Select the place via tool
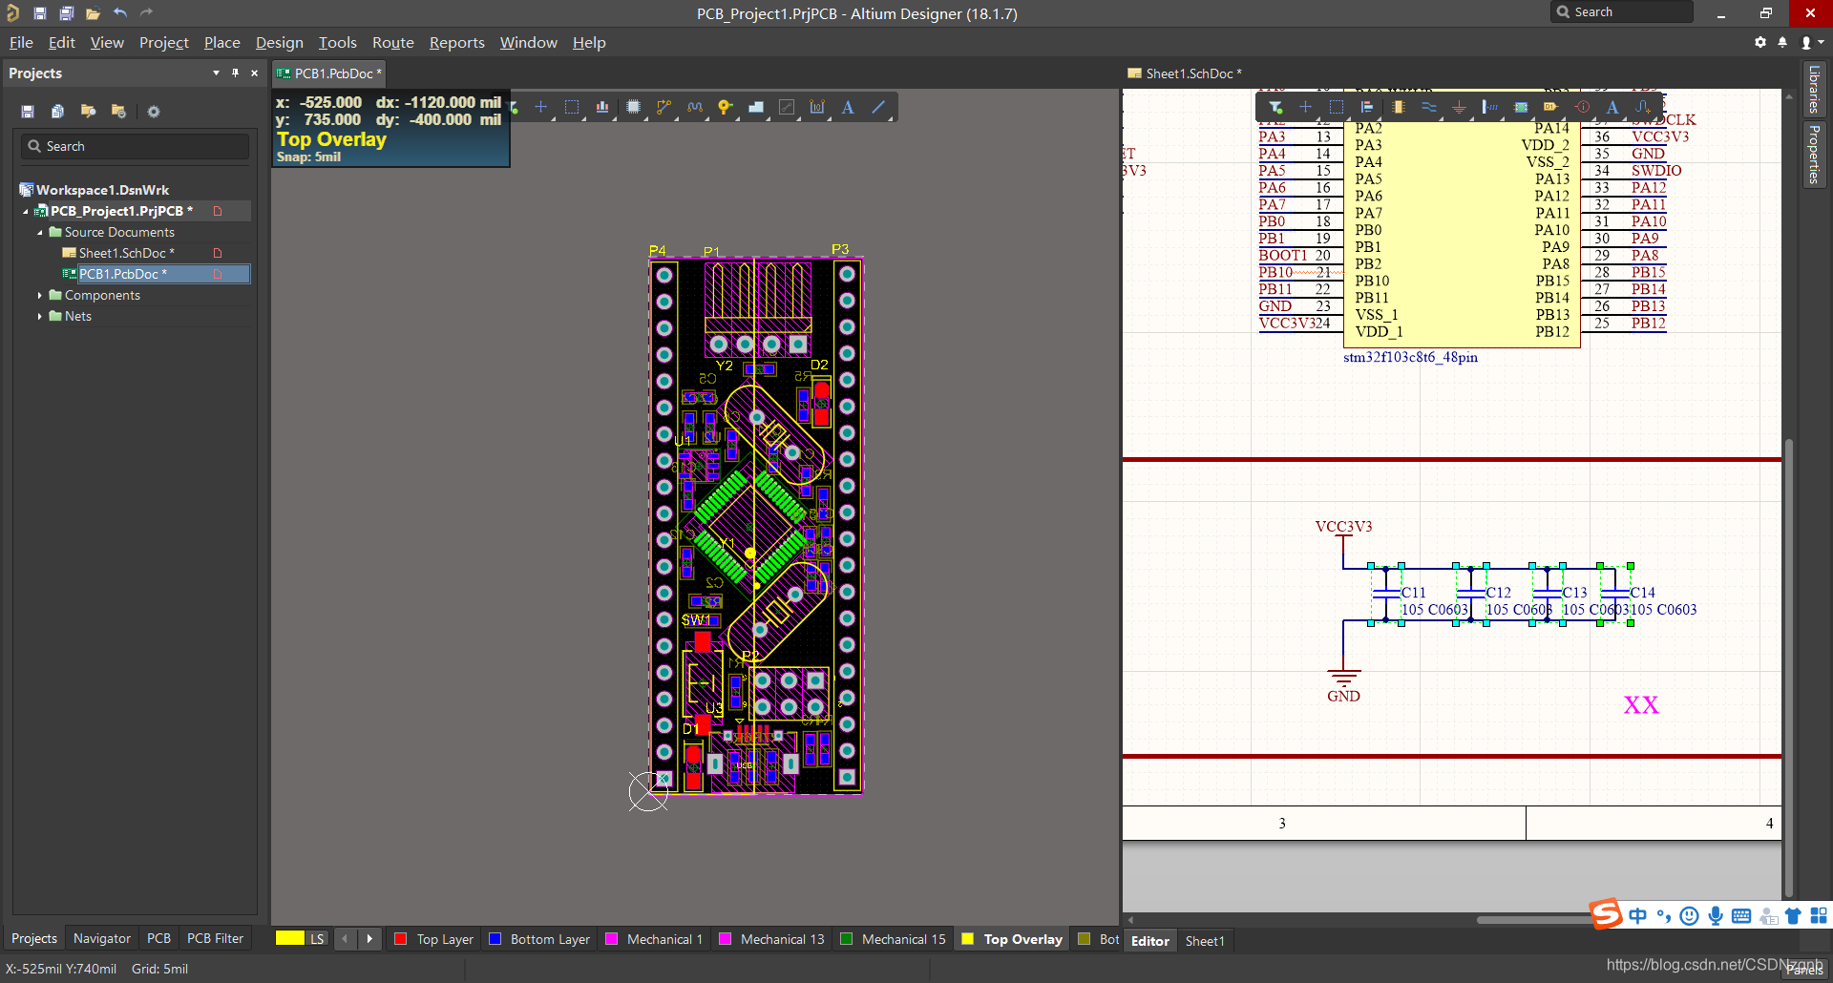The height and width of the screenshot is (983, 1833). (x=725, y=107)
